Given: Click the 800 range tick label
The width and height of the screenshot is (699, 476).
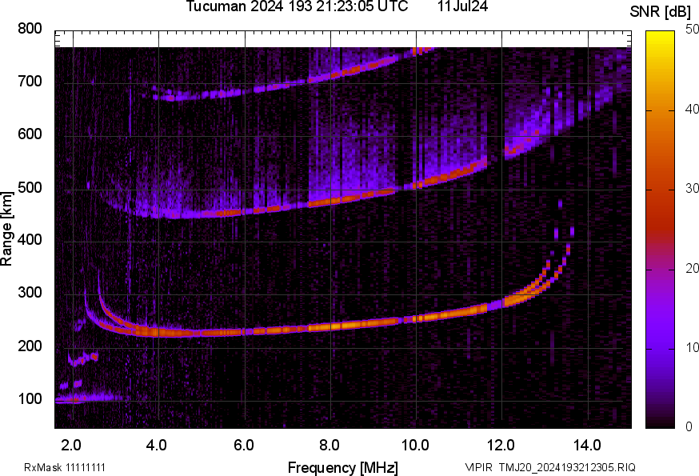Looking at the screenshot, I should pyautogui.click(x=30, y=30).
